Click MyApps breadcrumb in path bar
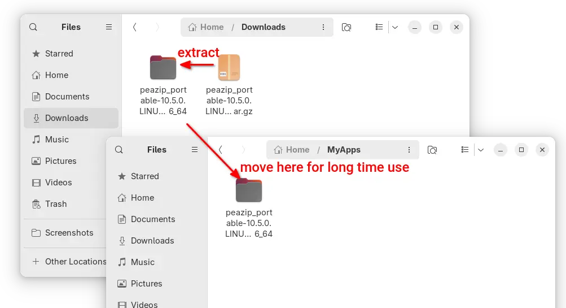 [344, 150]
